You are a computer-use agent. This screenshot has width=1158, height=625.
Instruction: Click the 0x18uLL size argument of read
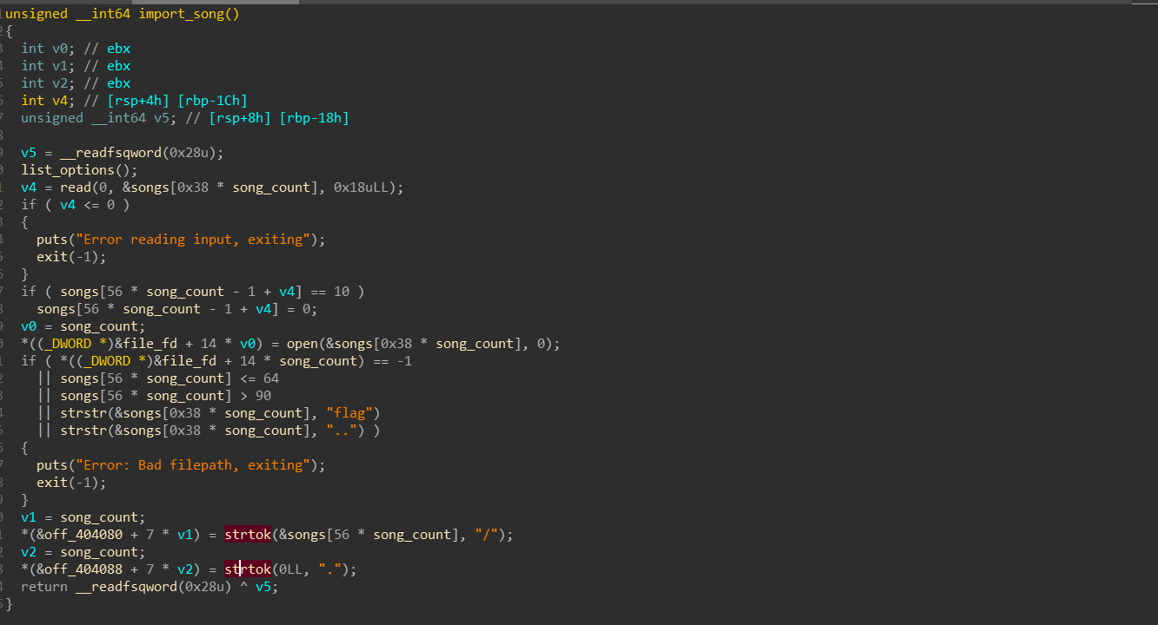point(361,187)
